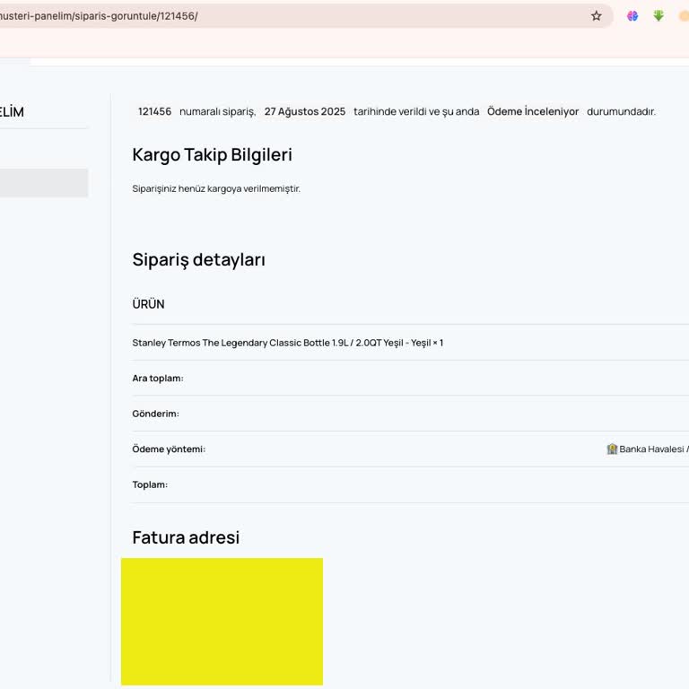Click the Banka Havalesi payment method value
689x689 pixels.
coord(654,449)
